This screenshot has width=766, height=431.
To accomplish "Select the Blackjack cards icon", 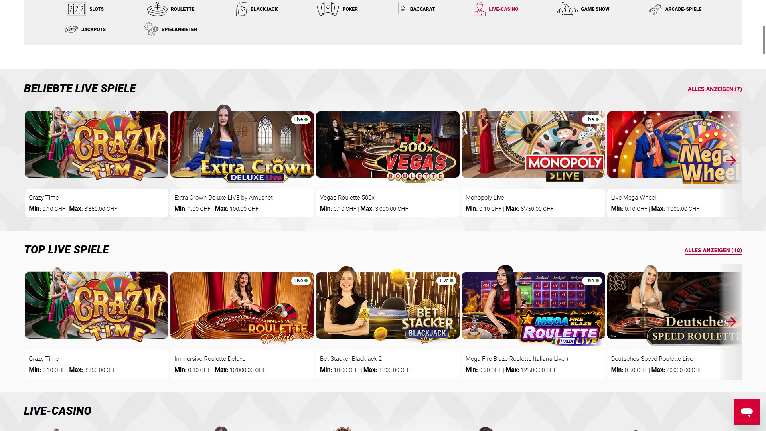I will point(241,9).
